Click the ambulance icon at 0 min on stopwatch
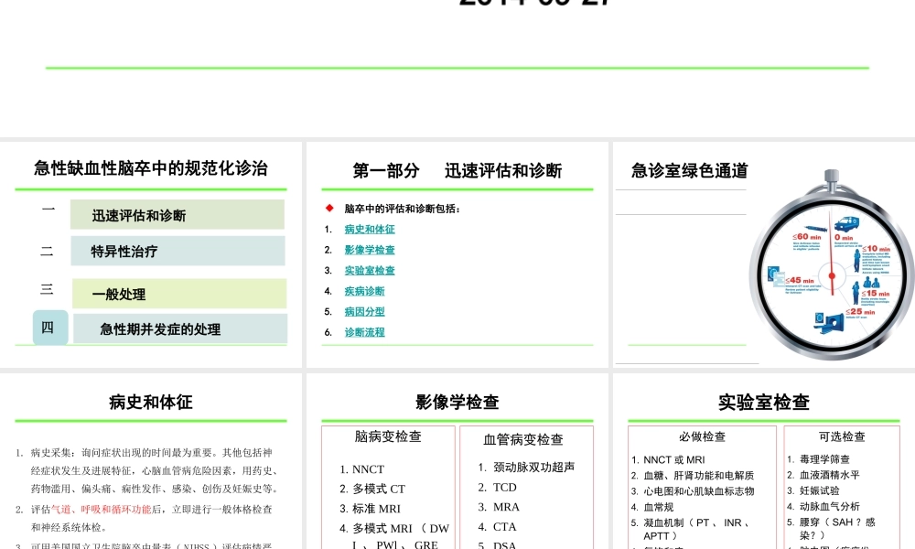This screenshot has height=549, width=915. coord(847,223)
